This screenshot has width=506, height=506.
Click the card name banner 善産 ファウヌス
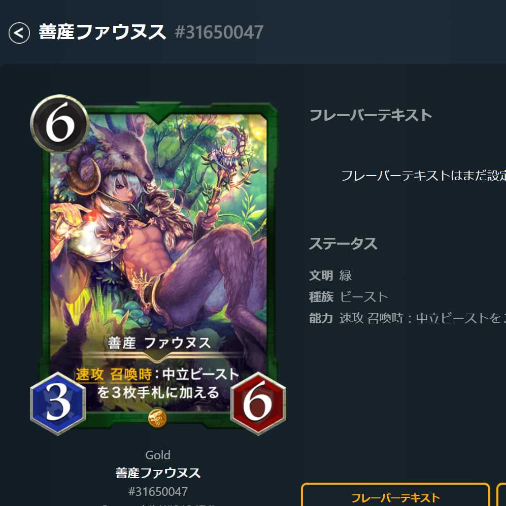[159, 343]
